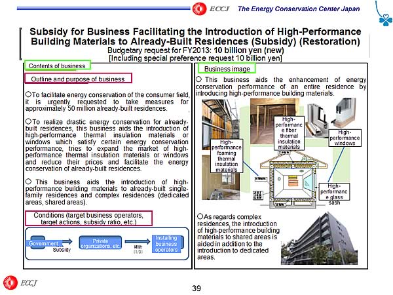Click the paragraph about 50 million already-built residences
The image size is (393, 295).
[x=107, y=102]
